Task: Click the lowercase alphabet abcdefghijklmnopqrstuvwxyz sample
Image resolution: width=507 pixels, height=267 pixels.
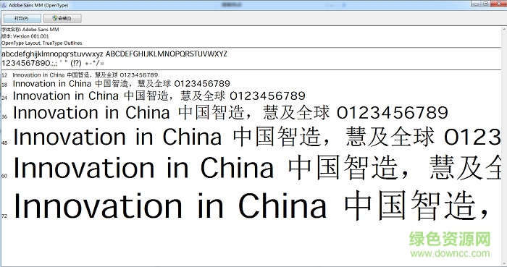Action: tap(52, 54)
